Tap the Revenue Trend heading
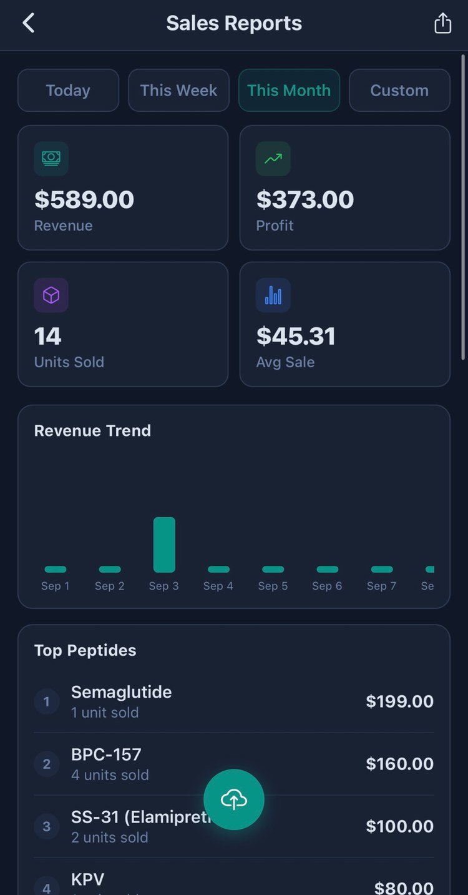 coord(92,430)
